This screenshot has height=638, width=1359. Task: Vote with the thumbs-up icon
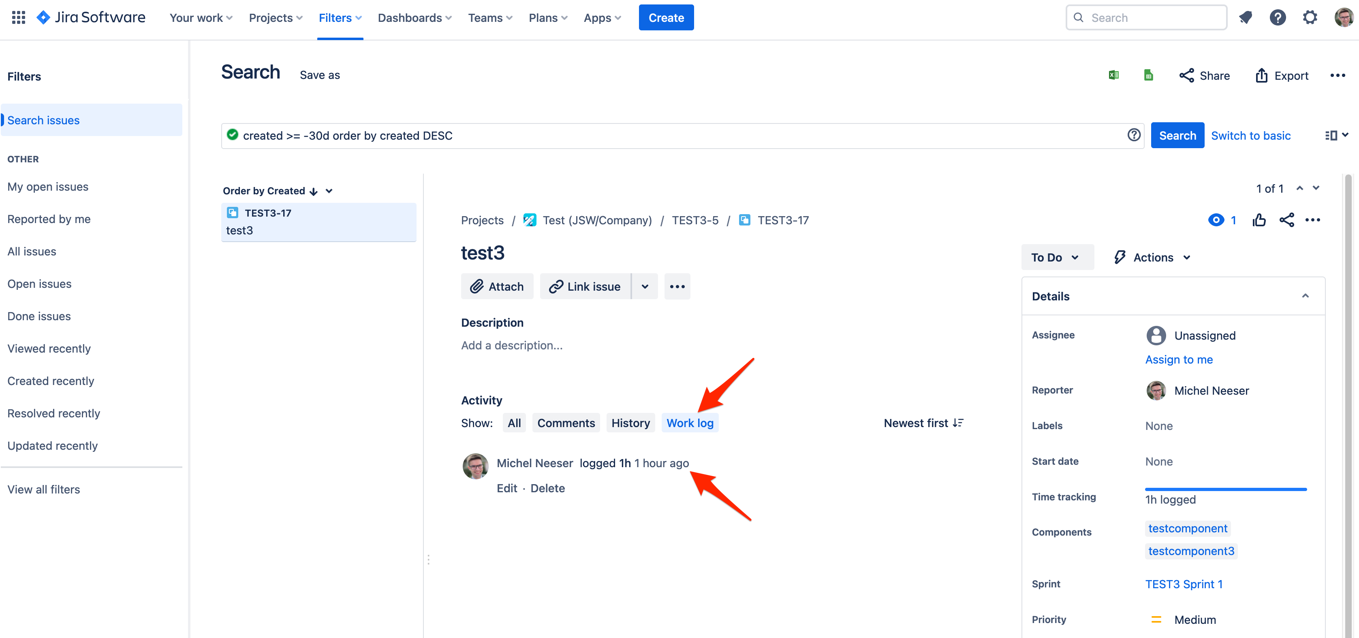click(1259, 220)
